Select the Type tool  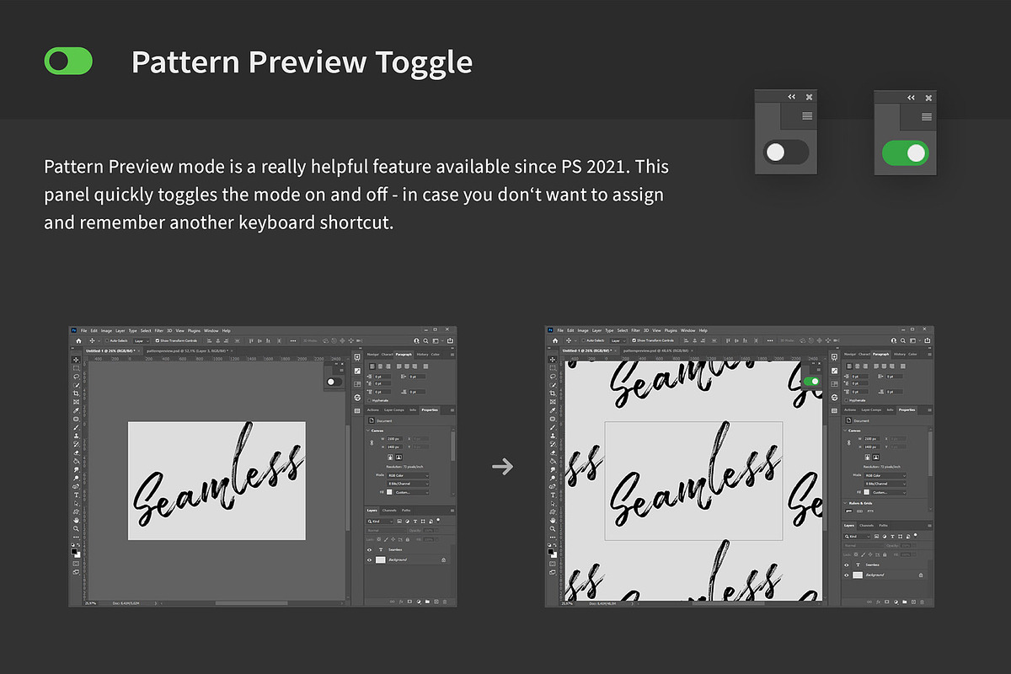75,494
